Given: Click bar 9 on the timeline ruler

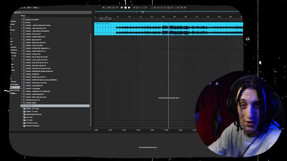Looking at the screenshot, I should tap(117, 17).
